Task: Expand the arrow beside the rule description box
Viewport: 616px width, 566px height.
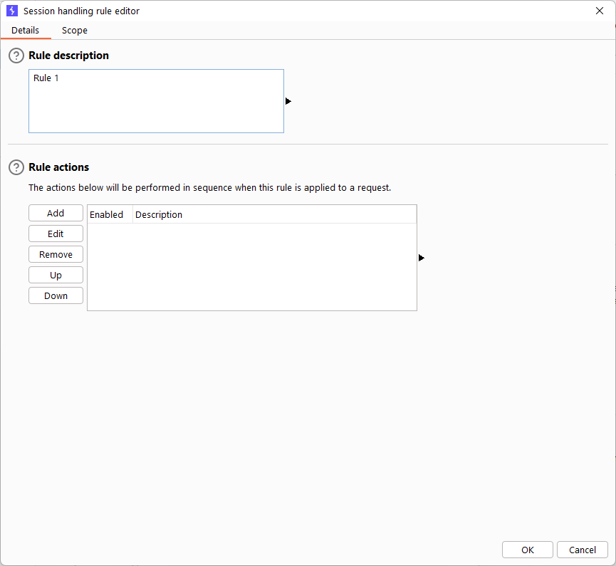Action: (288, 101)
